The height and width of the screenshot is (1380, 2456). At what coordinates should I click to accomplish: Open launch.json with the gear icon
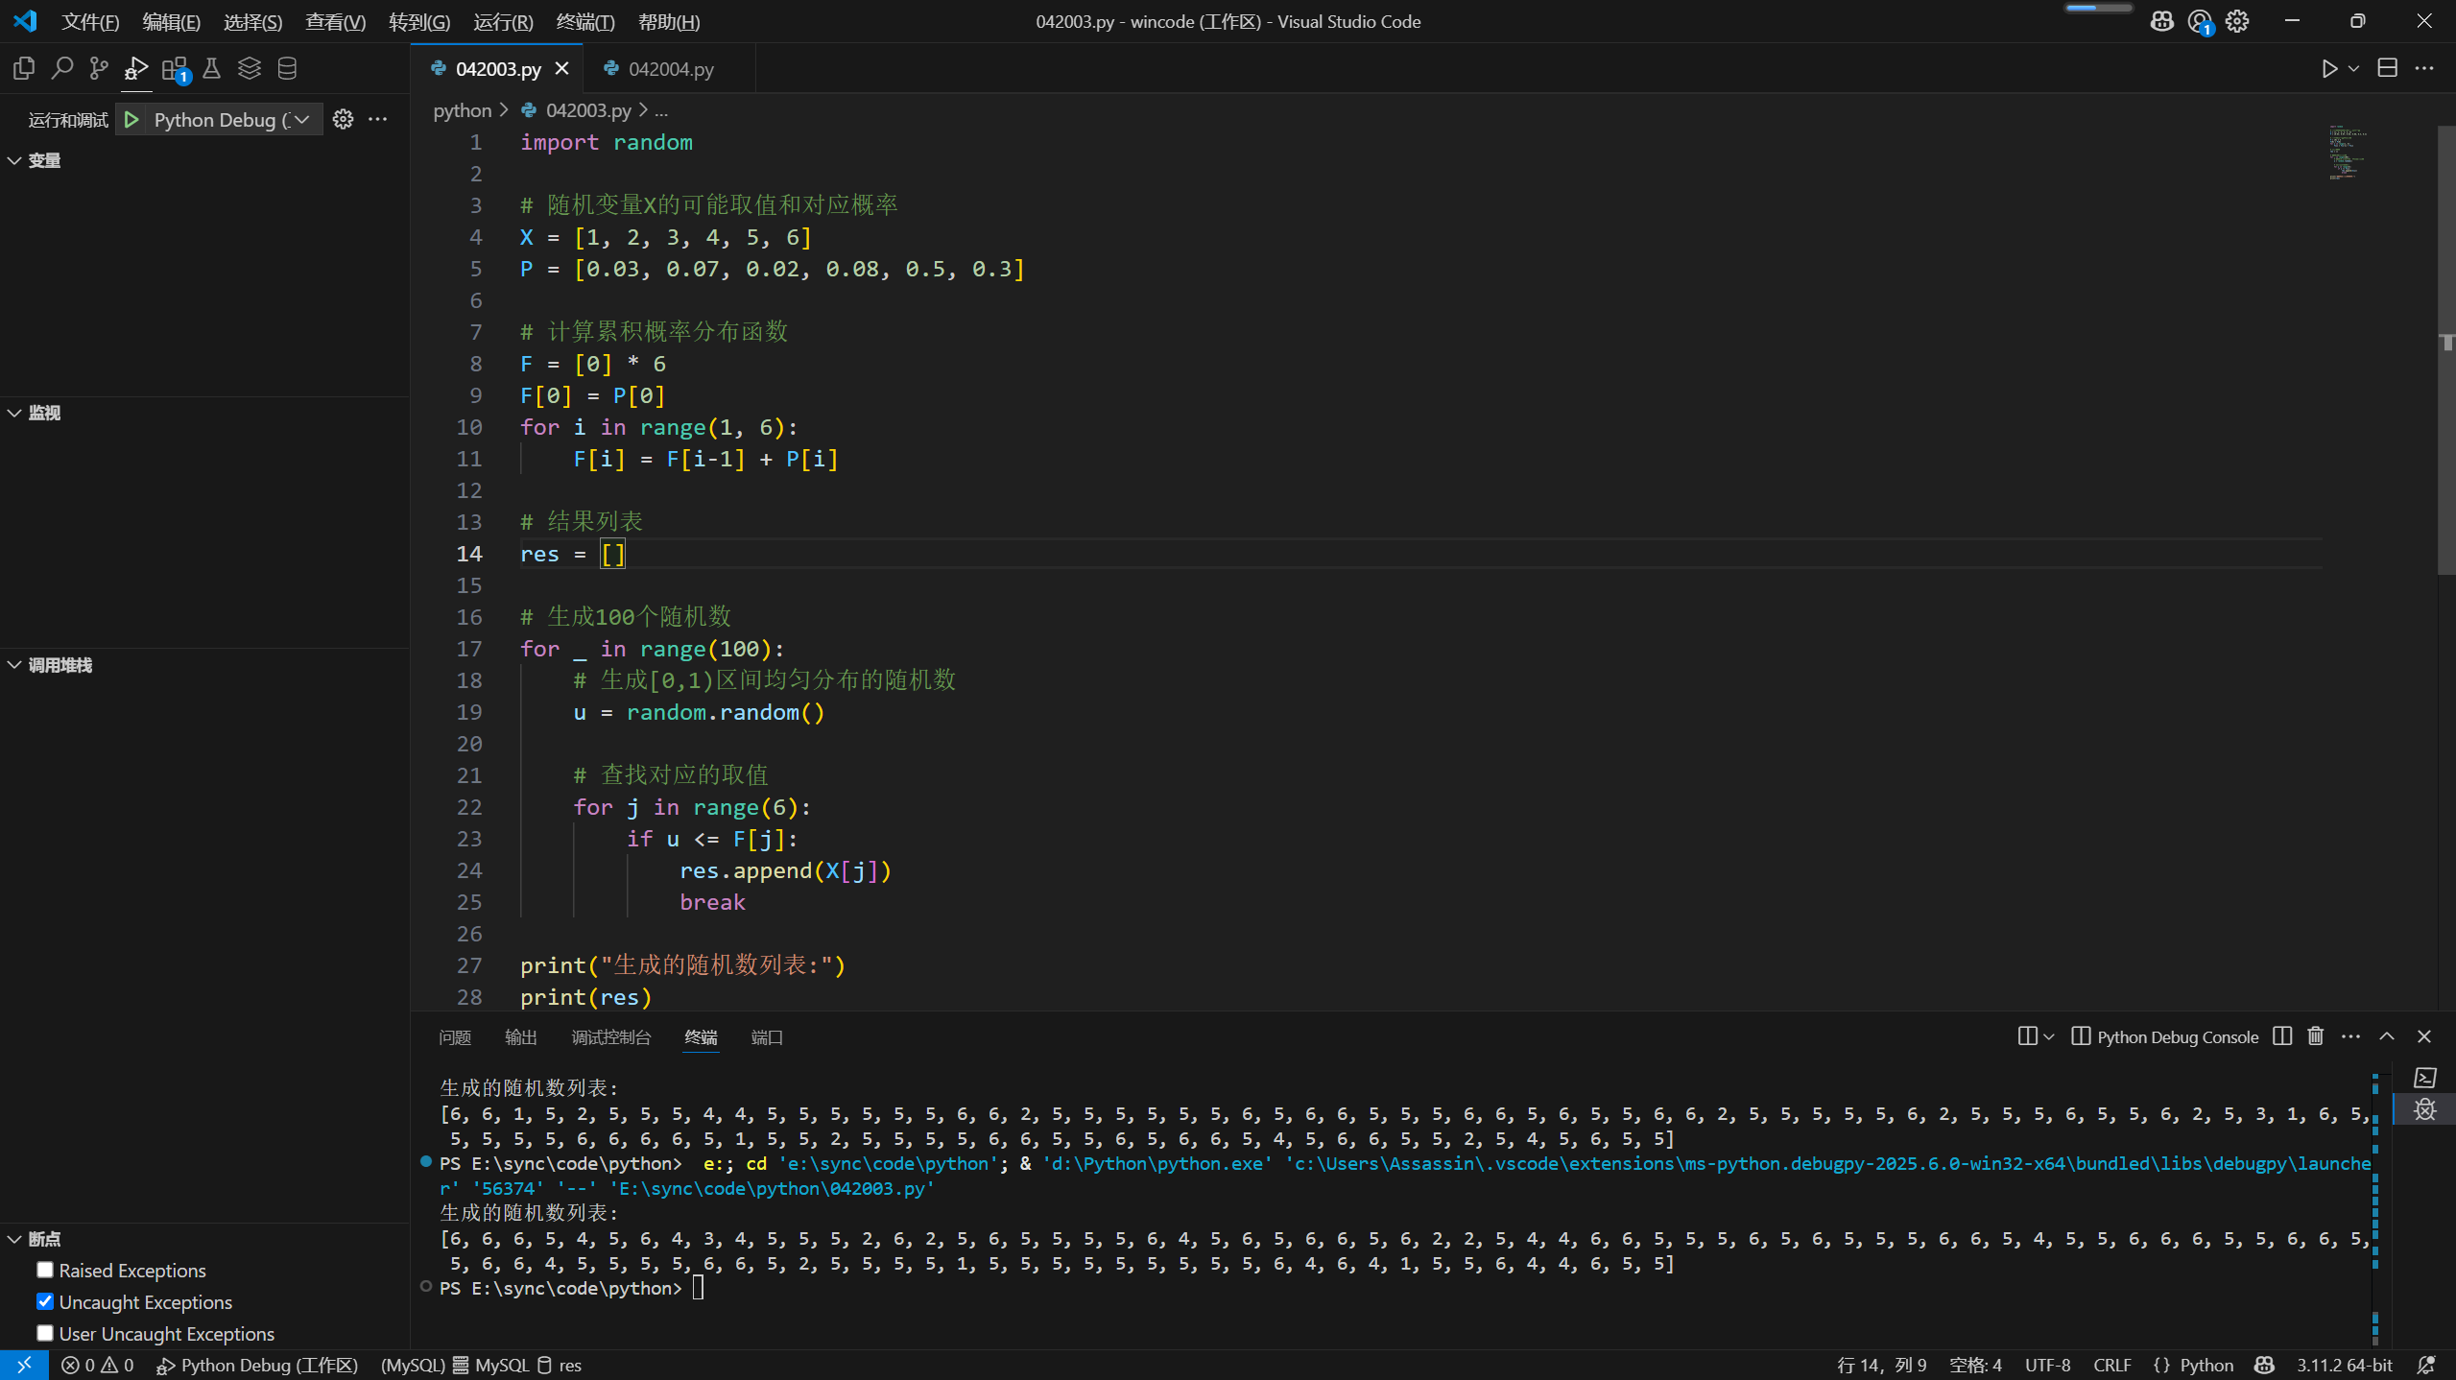[x=343, y=119]
